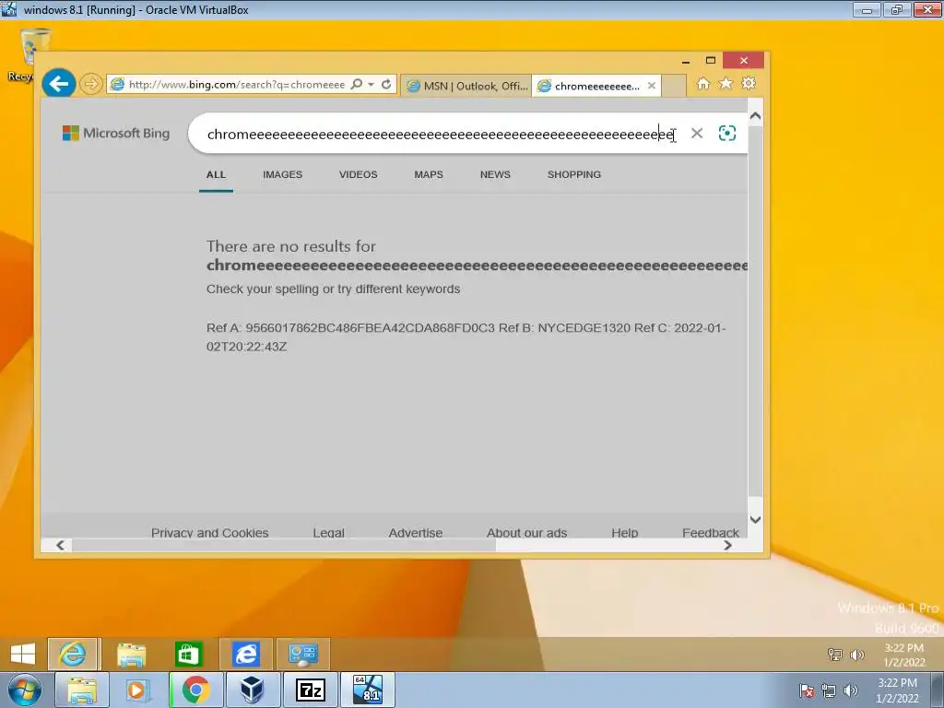
Task: Select the chromeeeeeeee Bing tab
Action: pyautogui.click(x=590, y=86)
